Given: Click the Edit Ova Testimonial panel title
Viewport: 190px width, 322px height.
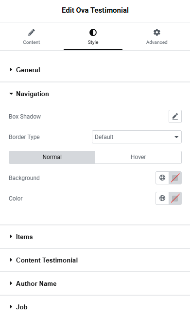Looking at the screenshot, I should [95, 10].
